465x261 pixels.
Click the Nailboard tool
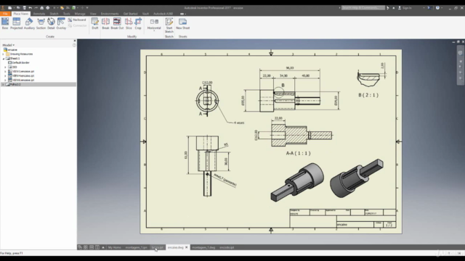[x=77, y=20]
